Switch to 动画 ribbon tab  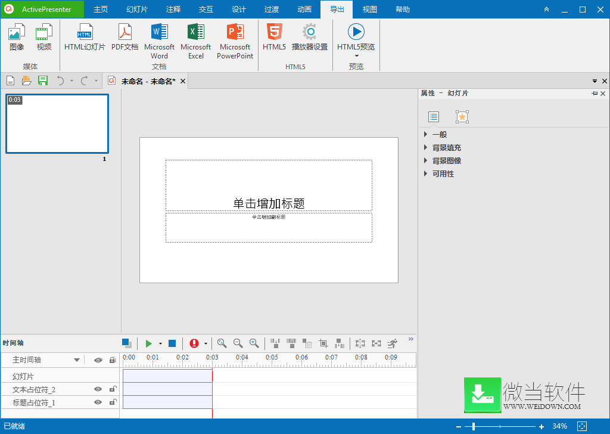pyautogui.click(x=304, y=10)
